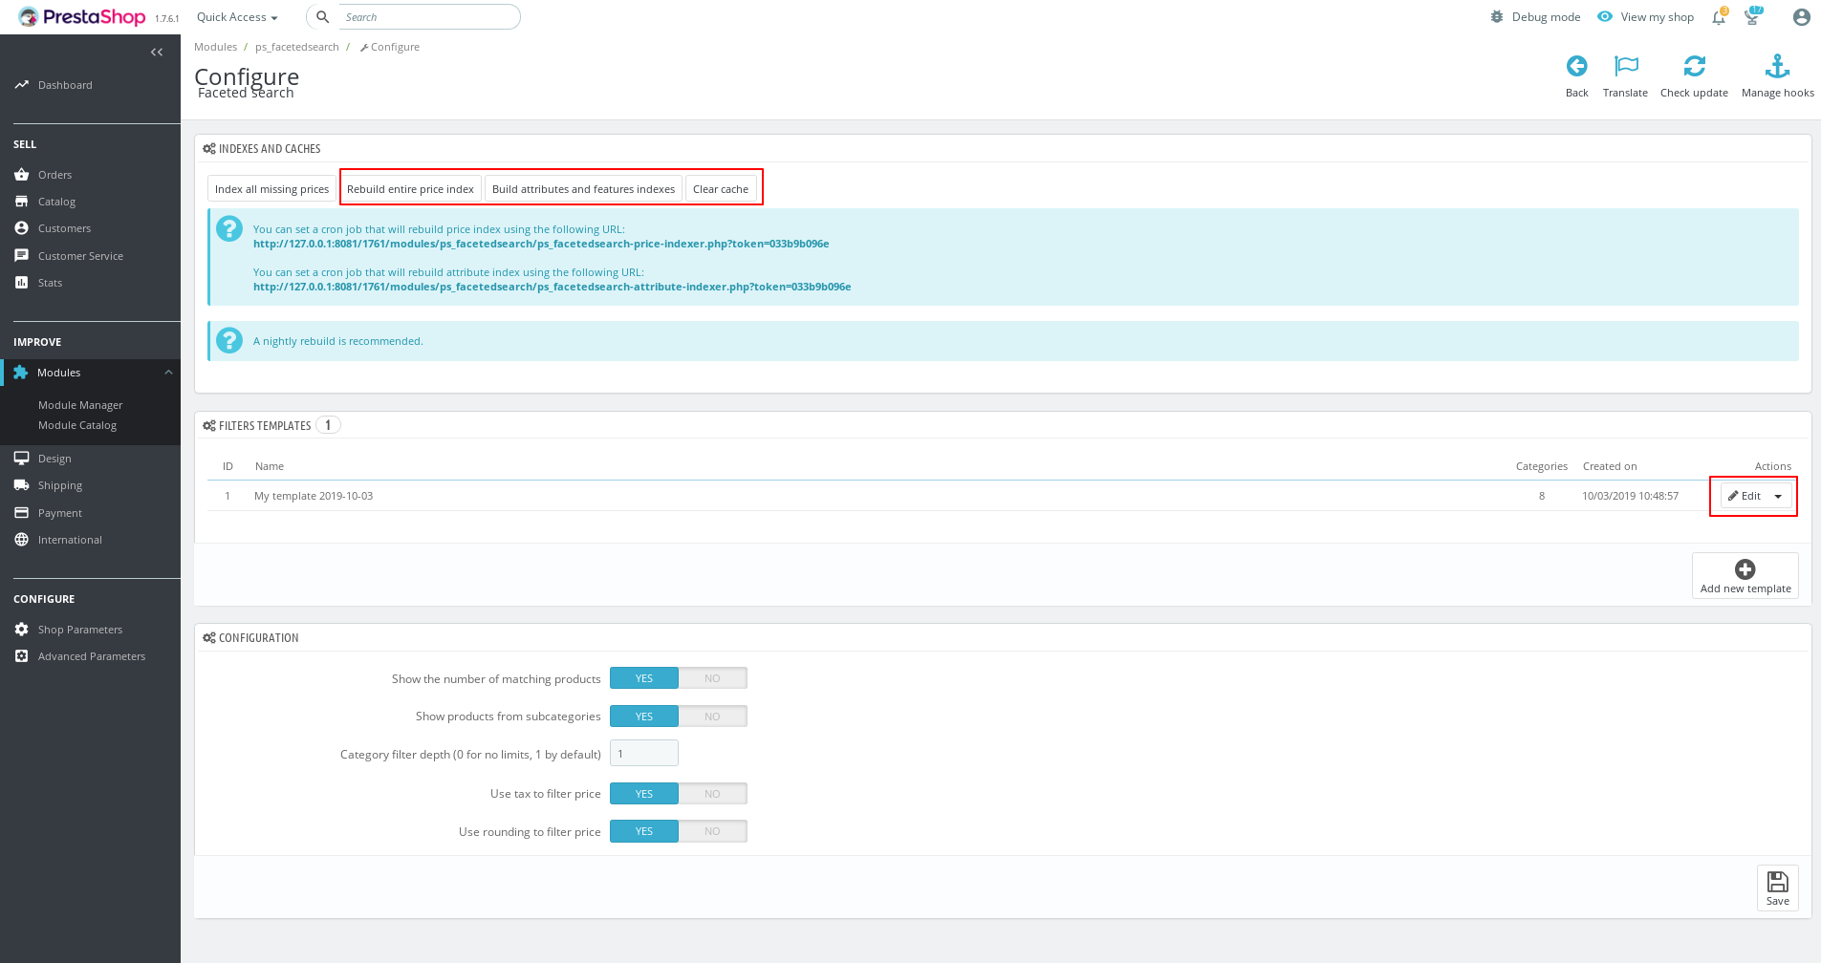Turn off showing products from subcategories

click(x=711, y=716)
